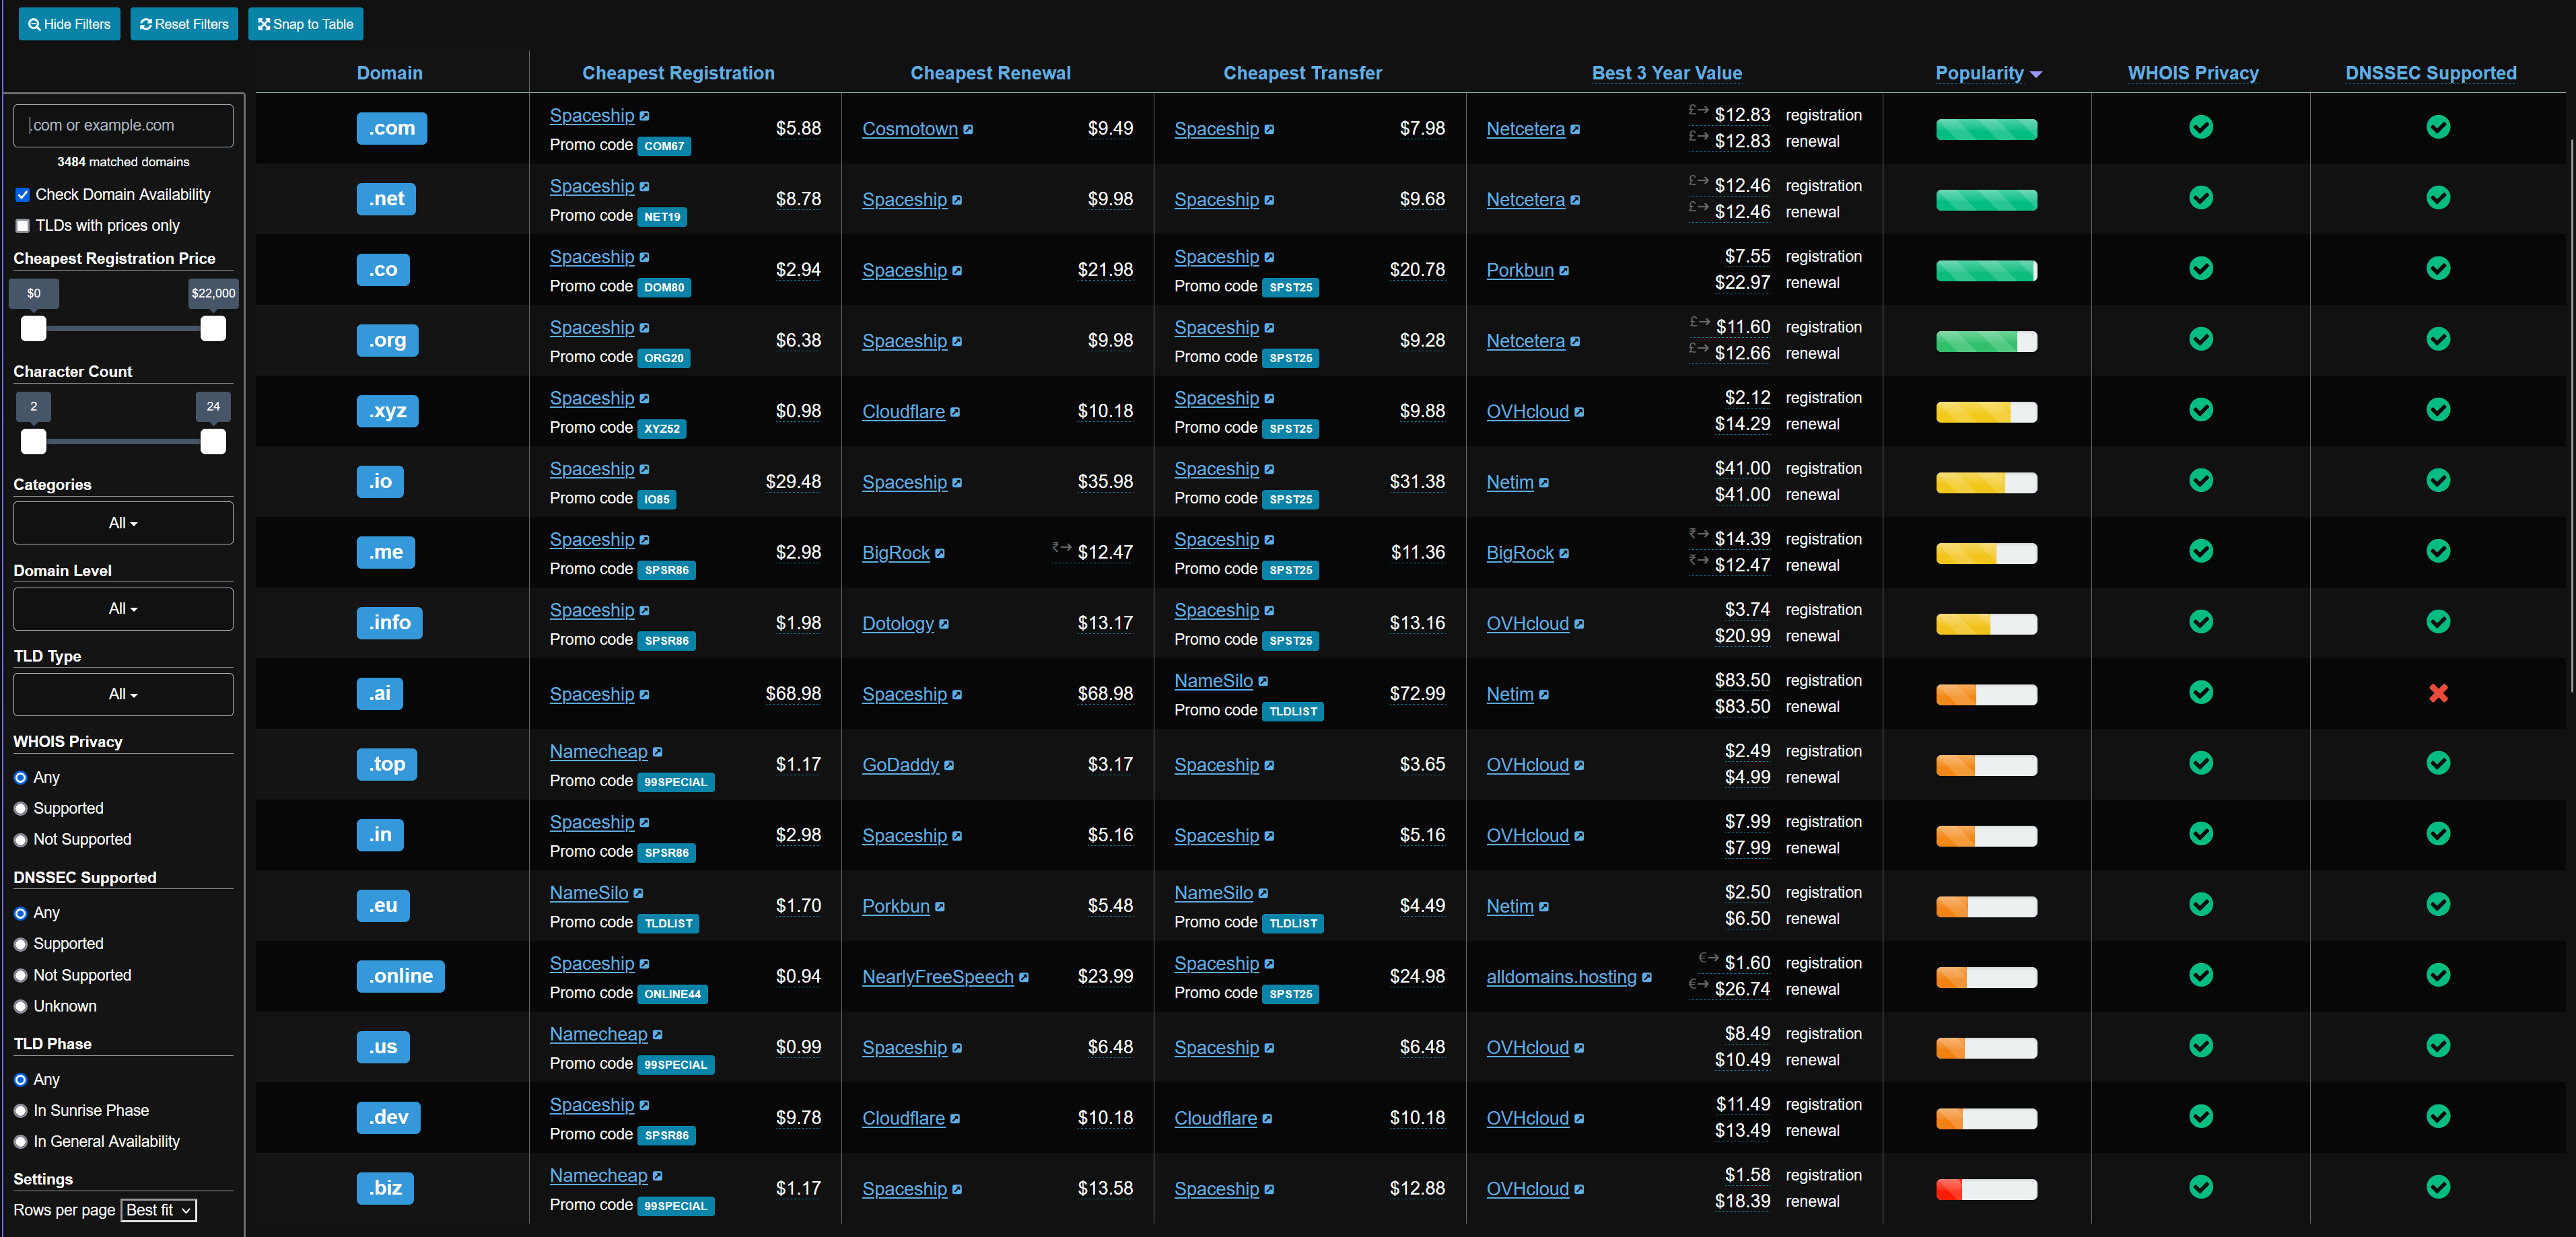
Task: Select DNSSEC Supported radio option
Action: click(20, 944)
